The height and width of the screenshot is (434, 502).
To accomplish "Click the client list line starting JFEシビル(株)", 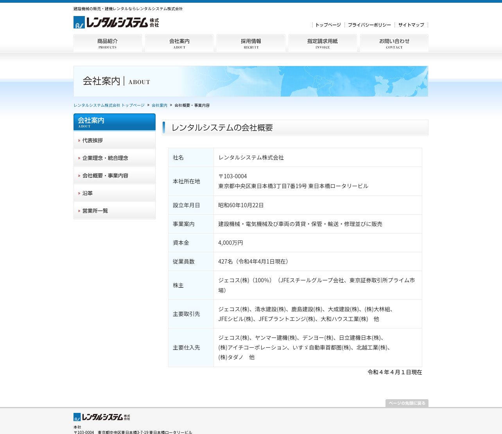I will coord(299,319).
